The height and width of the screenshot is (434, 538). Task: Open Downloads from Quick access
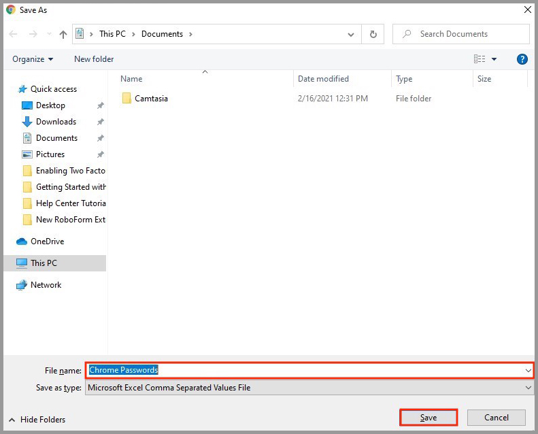pos(56,122)
